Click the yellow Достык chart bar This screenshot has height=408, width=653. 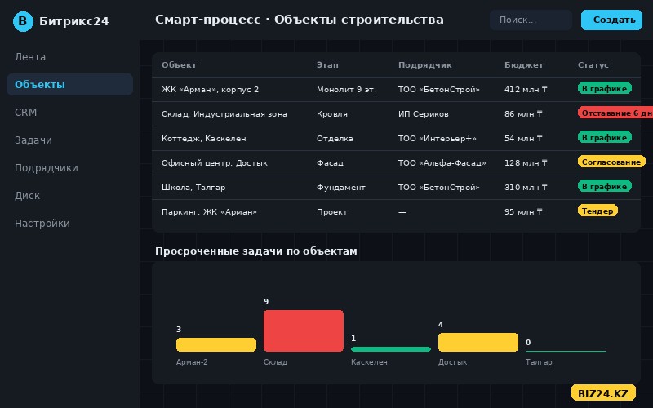click(478, 342)
